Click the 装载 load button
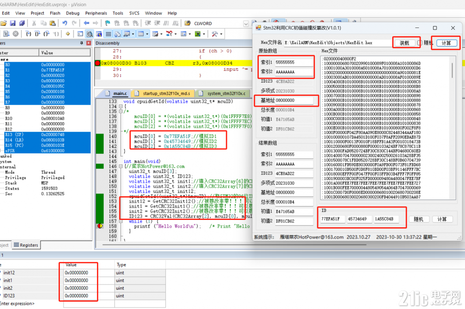 coord(404,43)
